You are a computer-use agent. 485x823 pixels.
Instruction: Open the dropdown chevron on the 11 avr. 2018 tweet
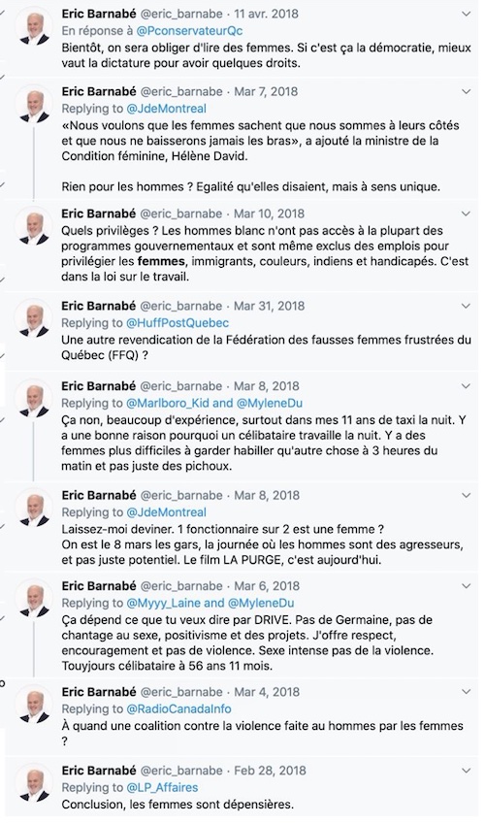click(466, 14)
